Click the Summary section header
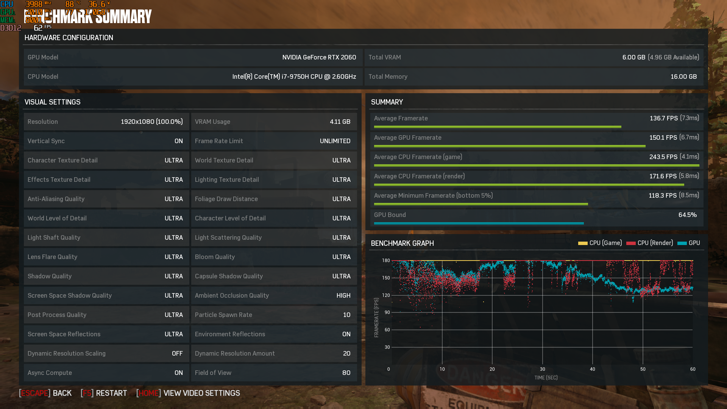 [387, 102]
